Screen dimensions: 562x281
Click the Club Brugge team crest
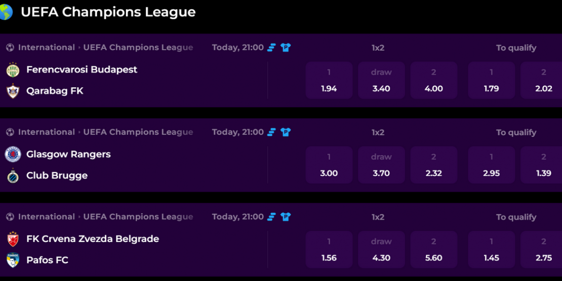[x=13, y=176]
